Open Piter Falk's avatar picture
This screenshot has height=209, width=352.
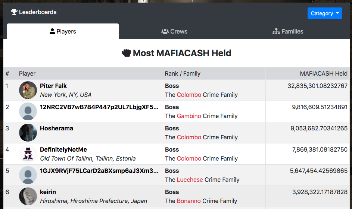28,90
